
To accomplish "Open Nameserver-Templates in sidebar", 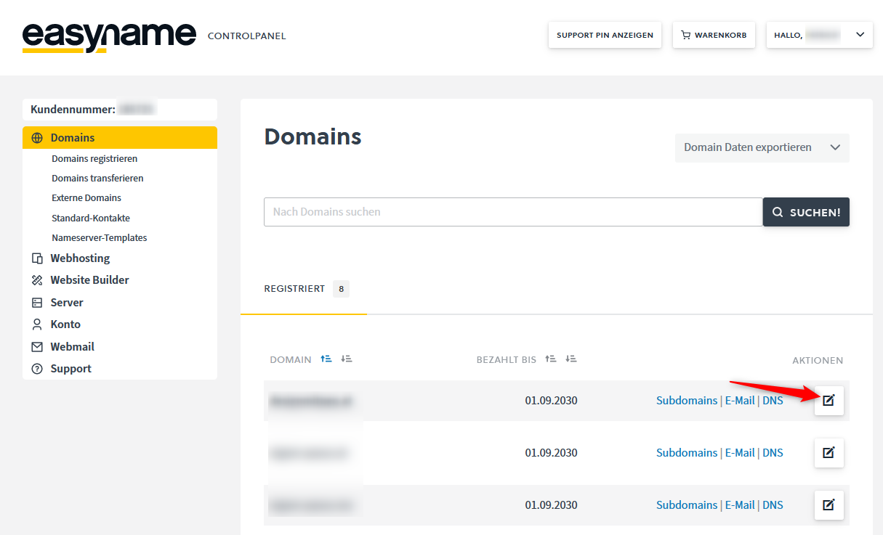I will [x=100, y=237].
